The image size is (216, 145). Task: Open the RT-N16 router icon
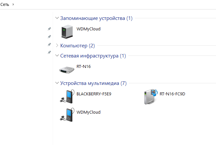click(67, 70)
